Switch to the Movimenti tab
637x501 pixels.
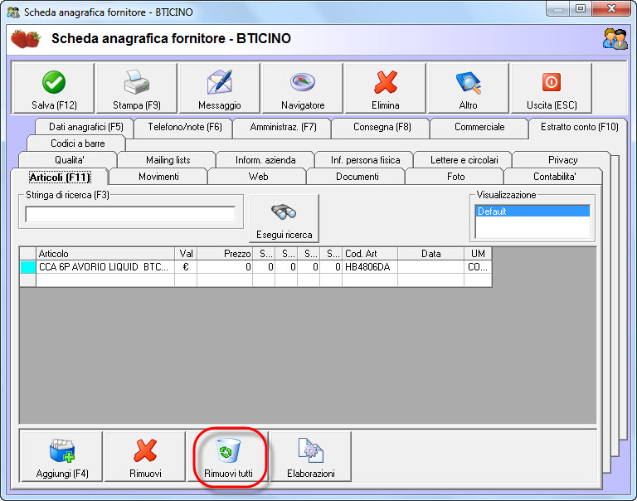[x=158, y=177]
